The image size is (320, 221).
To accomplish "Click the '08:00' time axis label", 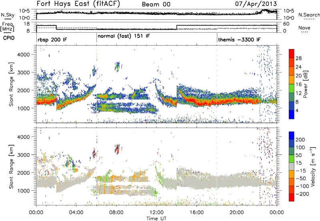I will coord(116,213).
